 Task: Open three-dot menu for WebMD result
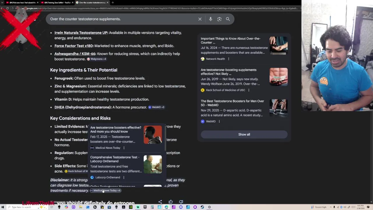coord(219,121)
